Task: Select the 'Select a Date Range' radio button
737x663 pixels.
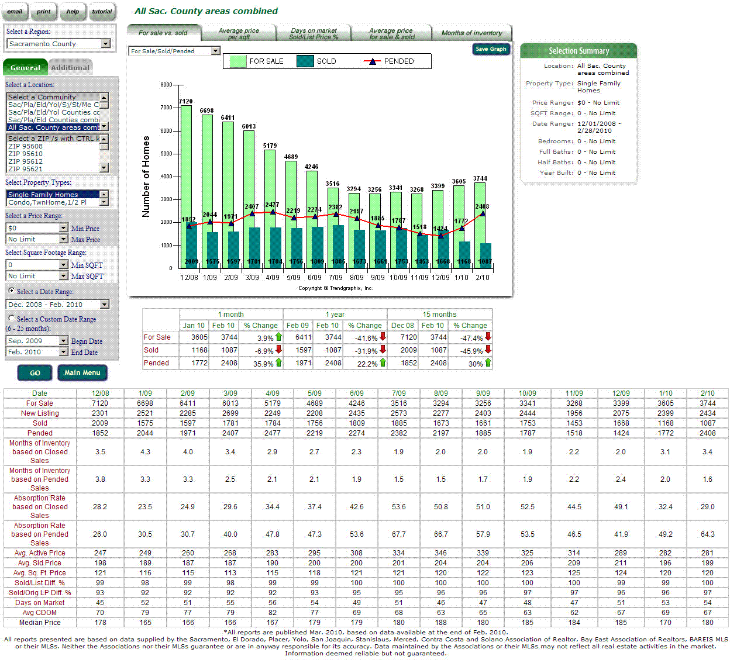Action: pos(11,291)
